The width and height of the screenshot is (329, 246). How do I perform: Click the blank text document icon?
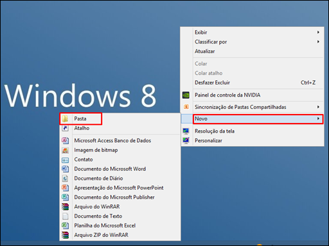click(65, 216)
